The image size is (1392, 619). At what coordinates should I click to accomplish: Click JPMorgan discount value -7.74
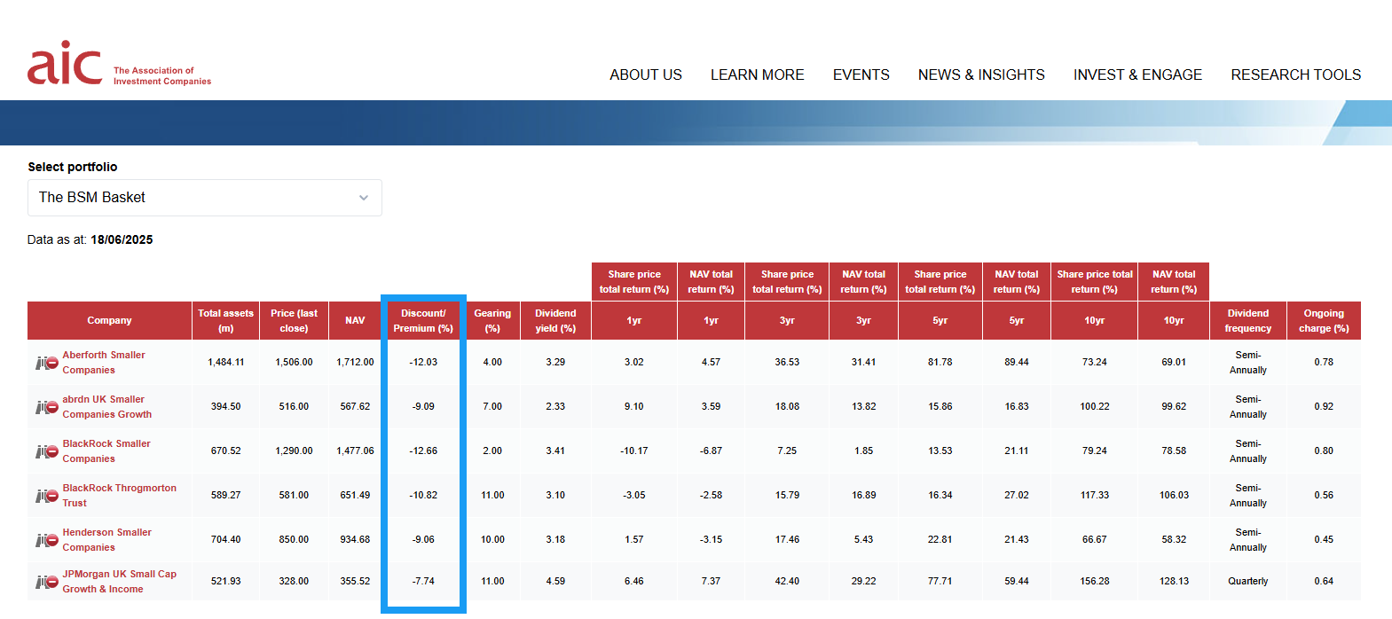pos(423,581)
